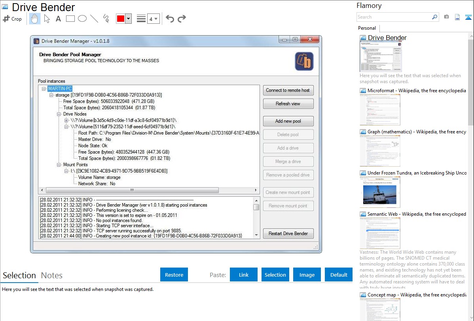Select the Master Drive: No row
Viewport: 474px width, 321px height.
[95, 139]
